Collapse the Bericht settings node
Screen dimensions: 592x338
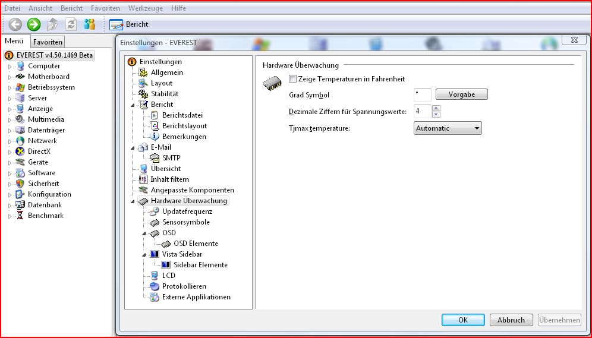tap(133, 105)
